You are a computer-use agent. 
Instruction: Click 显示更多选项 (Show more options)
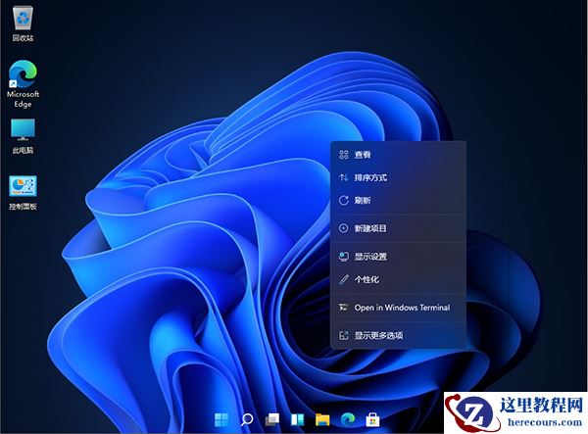click(398, 335)
